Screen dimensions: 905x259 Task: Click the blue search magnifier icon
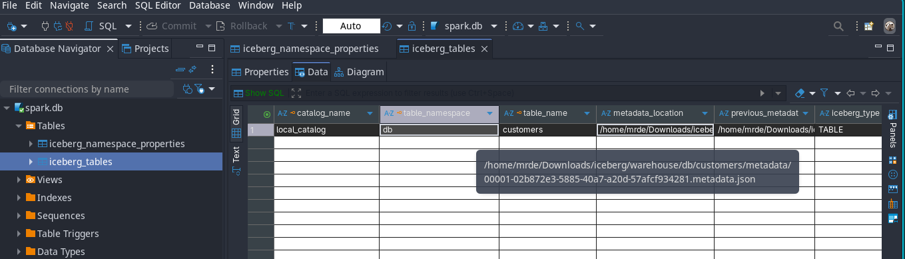click(x=580, y=27)
